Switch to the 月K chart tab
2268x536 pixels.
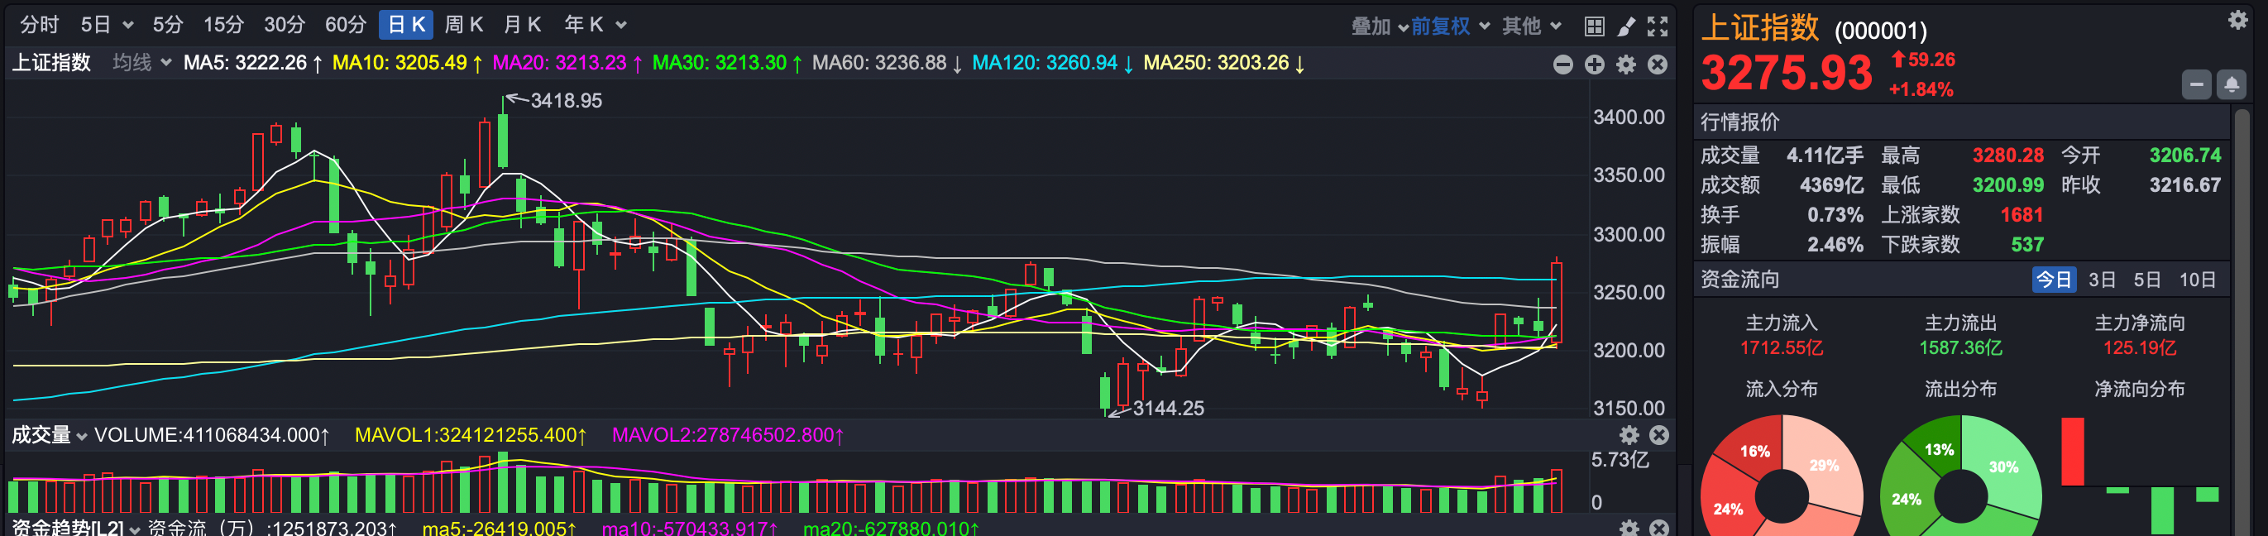(522, 25)
